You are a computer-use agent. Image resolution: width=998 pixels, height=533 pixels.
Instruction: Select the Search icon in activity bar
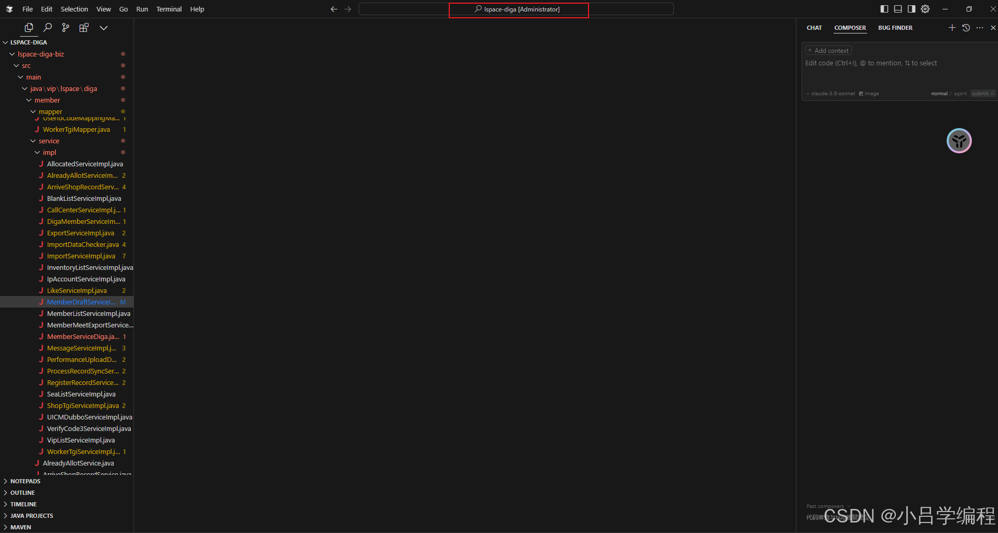[x=48, y=27]
